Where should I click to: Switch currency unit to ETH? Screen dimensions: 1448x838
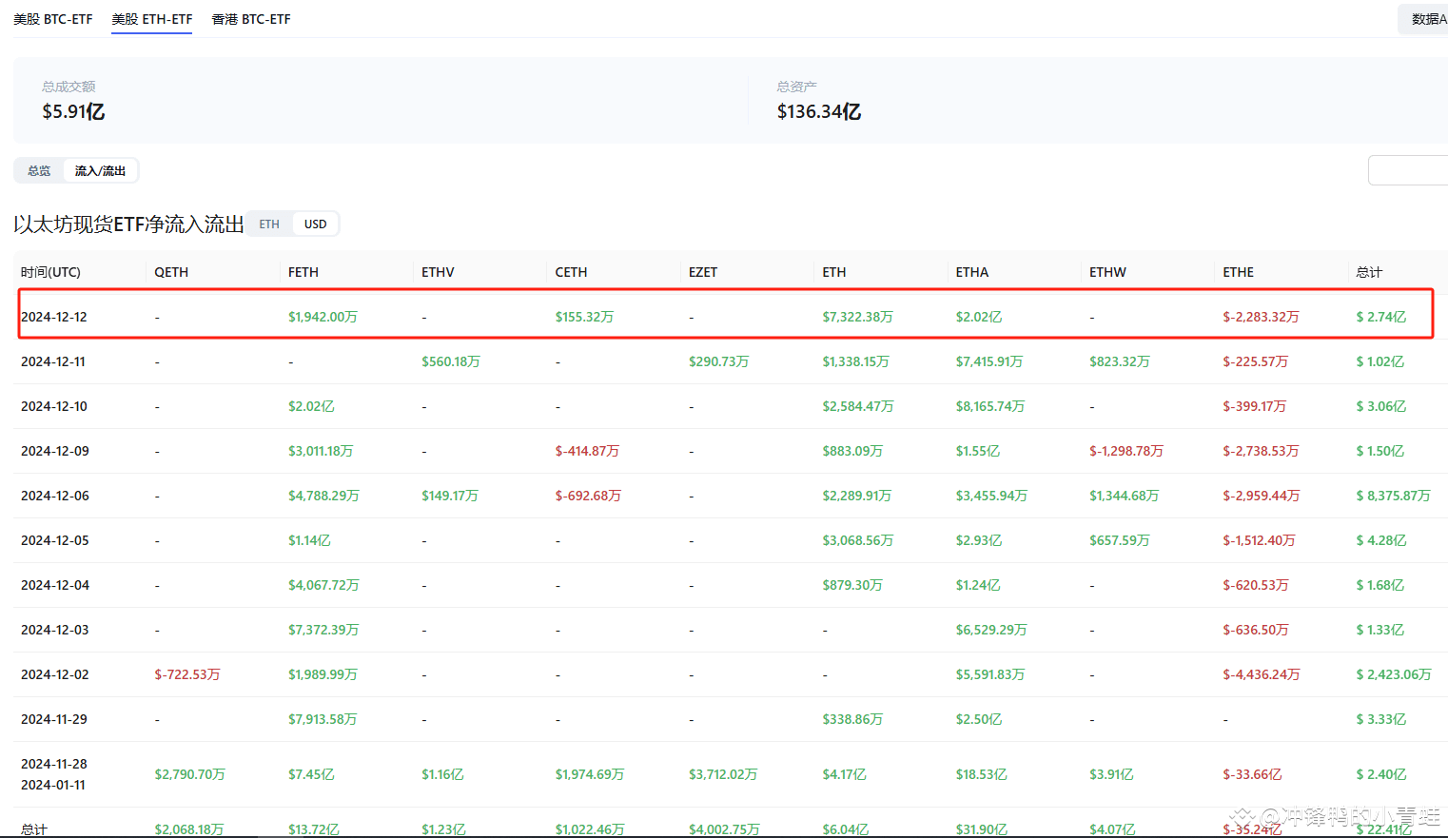pos(268,224)
